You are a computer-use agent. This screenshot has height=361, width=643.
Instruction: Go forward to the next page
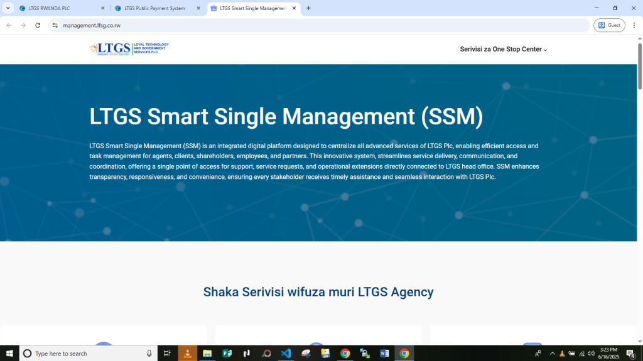(x=23, y=26)
